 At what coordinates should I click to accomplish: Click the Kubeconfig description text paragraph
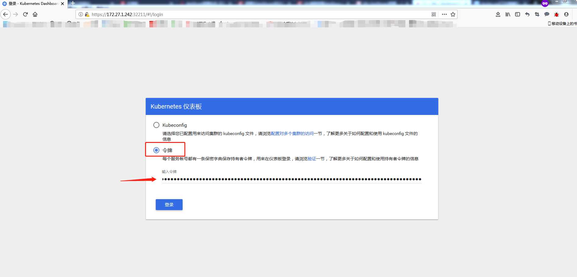pos(290,136)
